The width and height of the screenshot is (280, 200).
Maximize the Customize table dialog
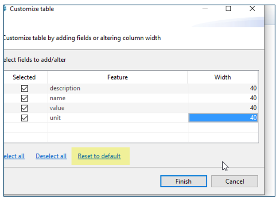click(x=229, y=8)
